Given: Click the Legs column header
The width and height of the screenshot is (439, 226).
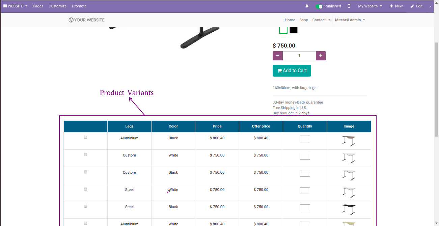Looking at the screenshot, I should click(130, 126).
